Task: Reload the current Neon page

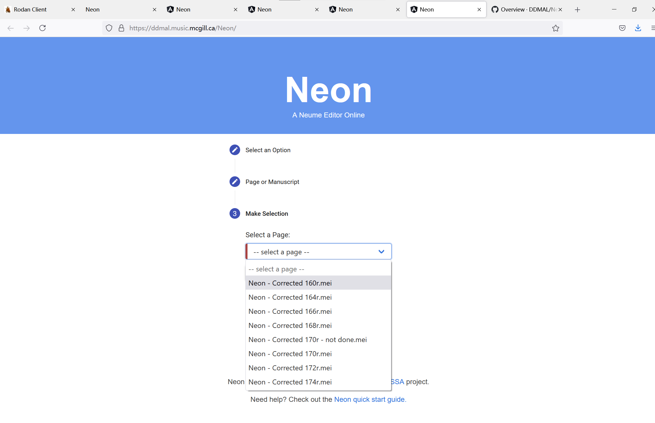Action: click(x=42, y=28)
